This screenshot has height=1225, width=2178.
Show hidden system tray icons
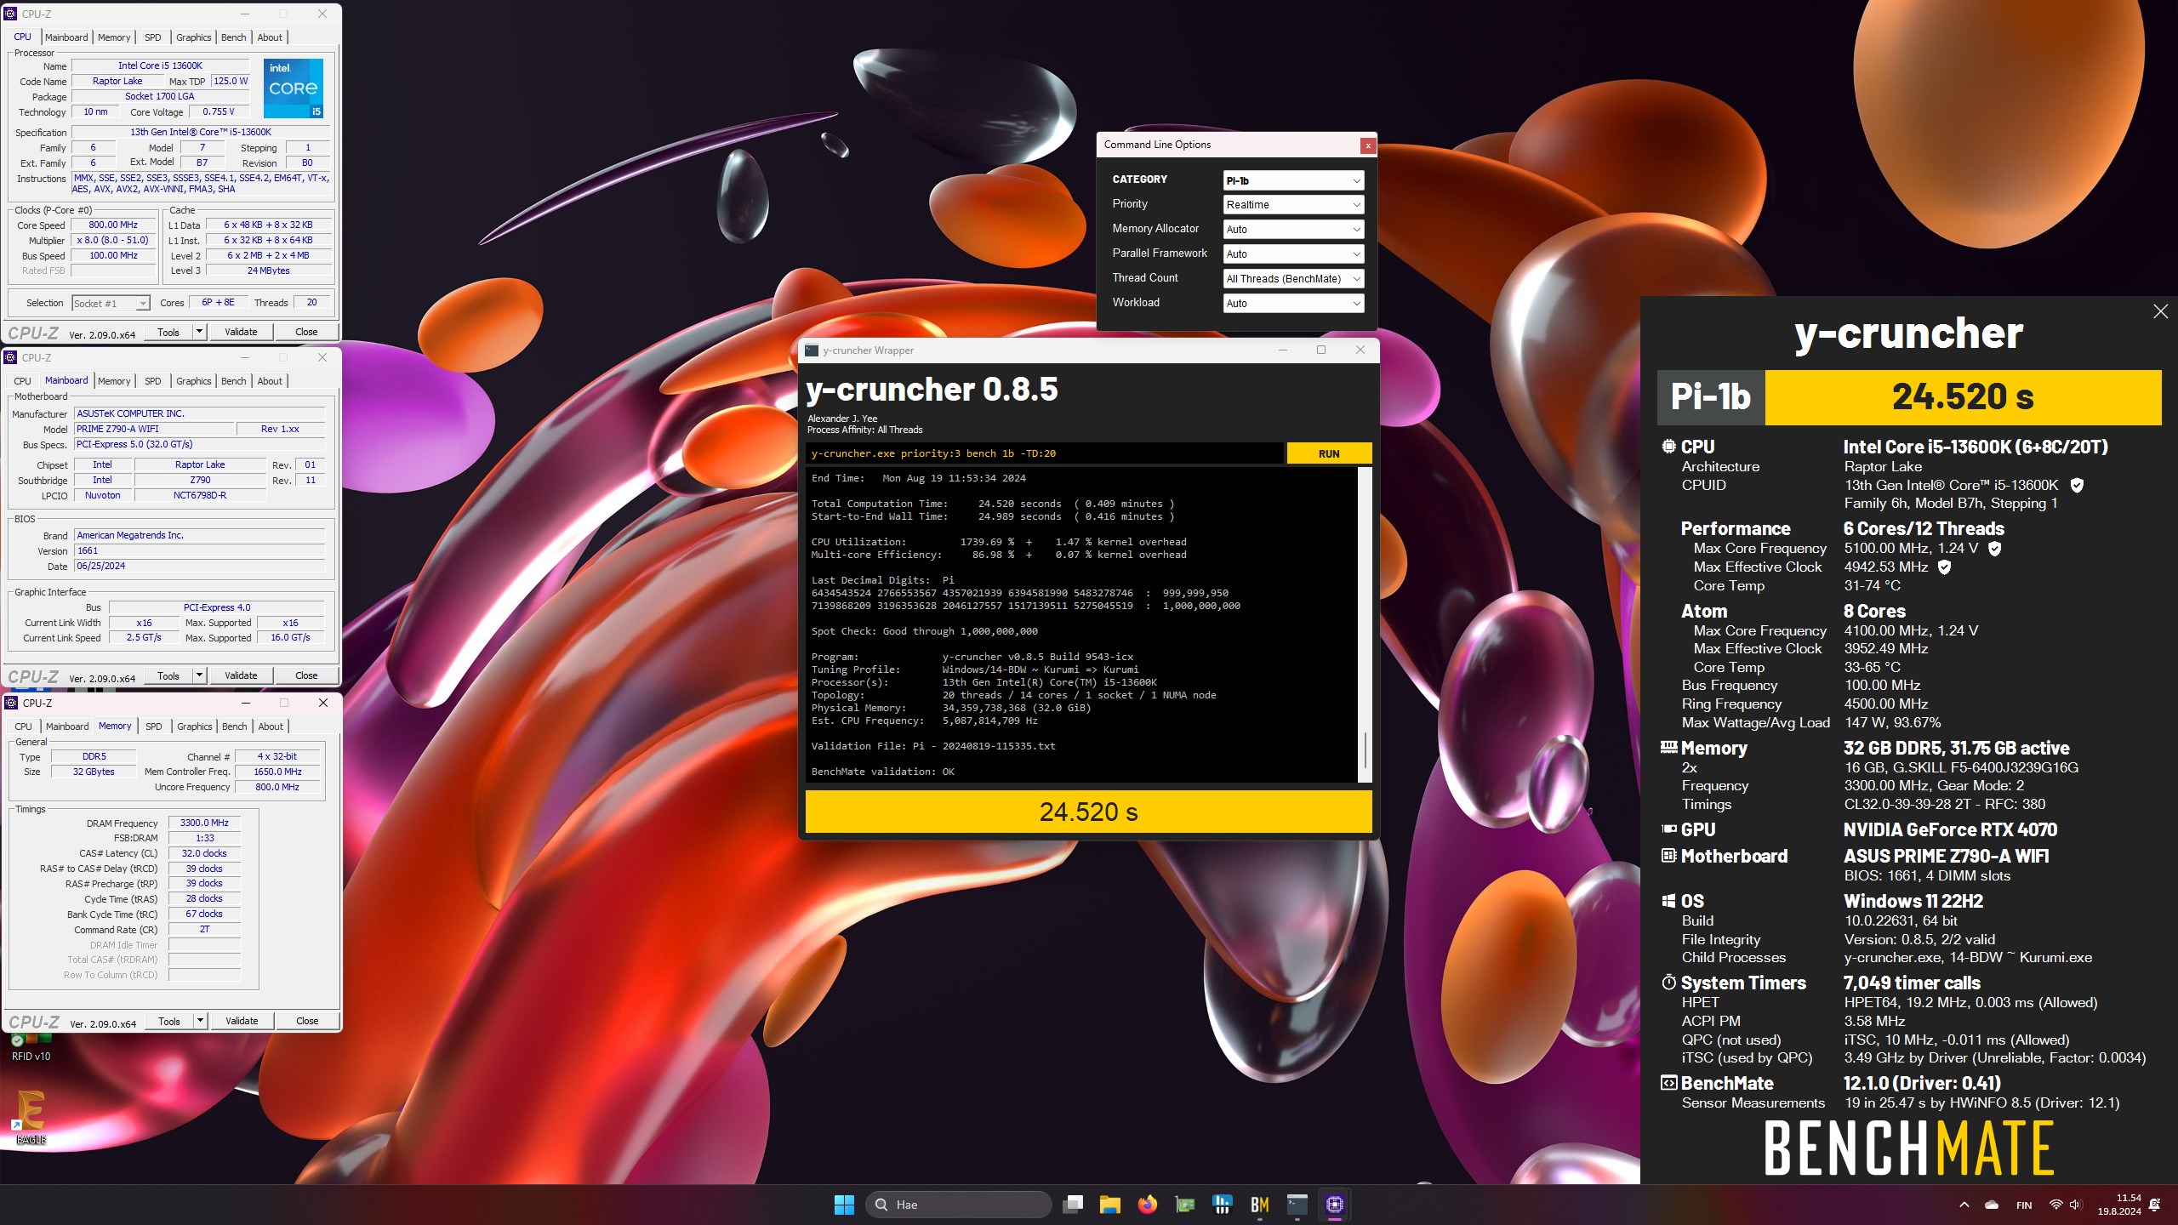tap(1964, 1205)
